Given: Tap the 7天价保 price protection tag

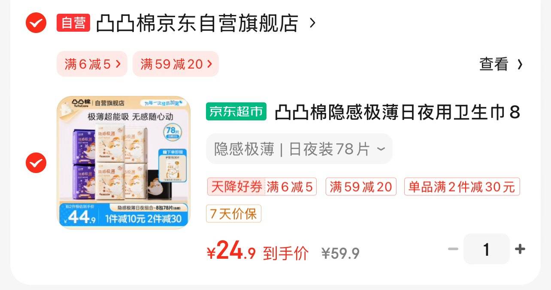Looking at the screenshot, I should click(x=234, y=214).
